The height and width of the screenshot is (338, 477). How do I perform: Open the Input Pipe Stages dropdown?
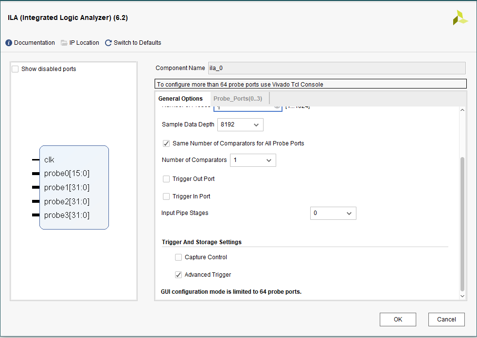pyautogui.click(x=333, y=213)
